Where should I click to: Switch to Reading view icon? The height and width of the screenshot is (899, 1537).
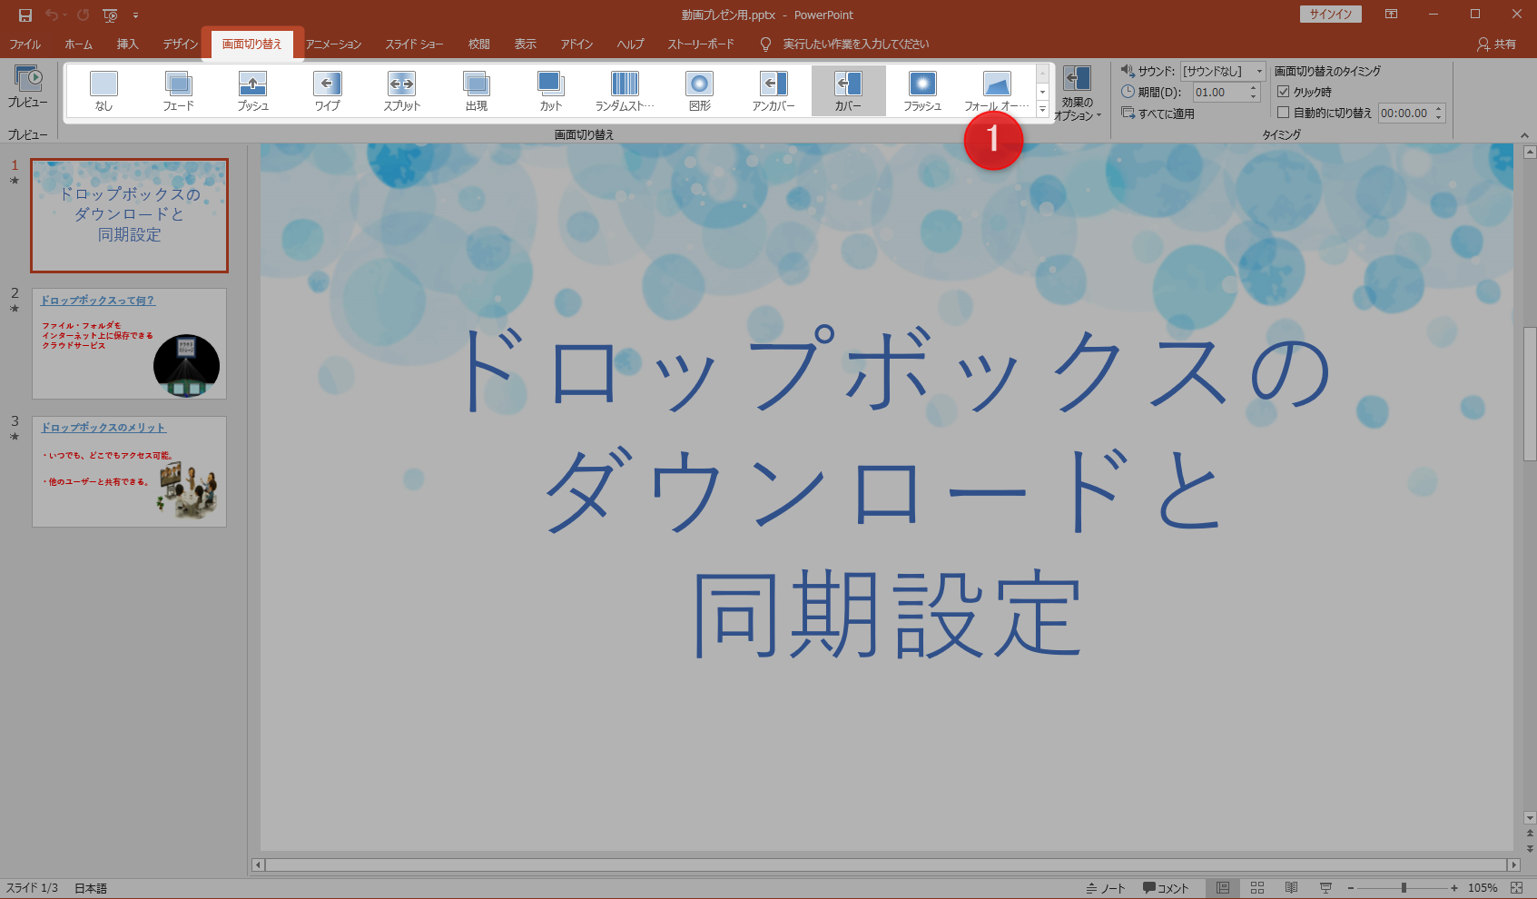tap(1291, 888)
